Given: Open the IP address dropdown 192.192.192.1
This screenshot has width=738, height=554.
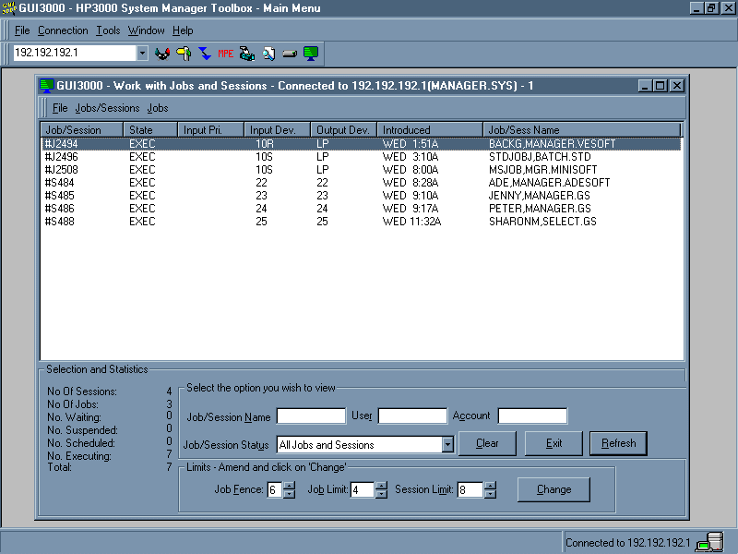Looking at the screenshot, I should pyautogui.click(x=142, y=54).
